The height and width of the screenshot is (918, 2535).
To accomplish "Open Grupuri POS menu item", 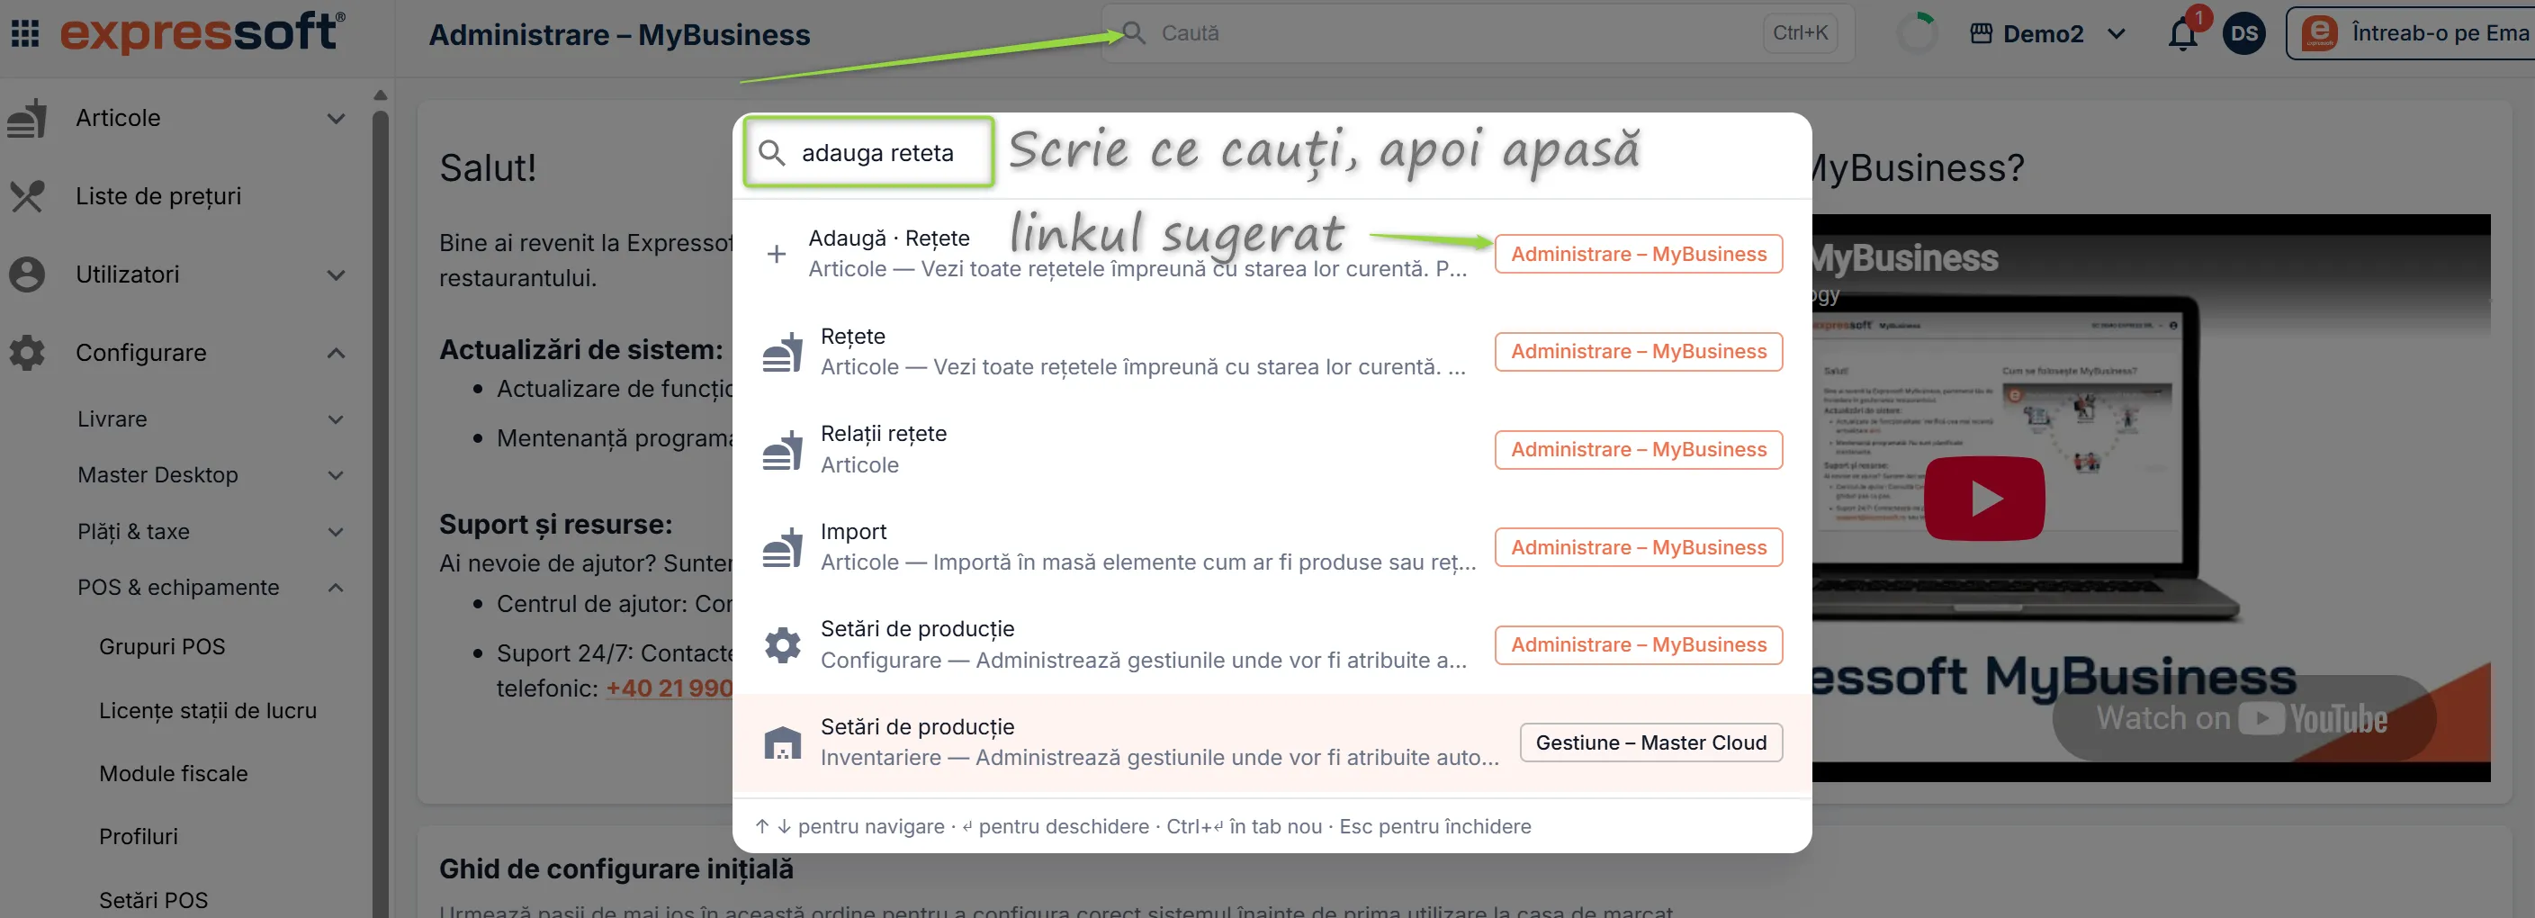I will coord(162,646).
